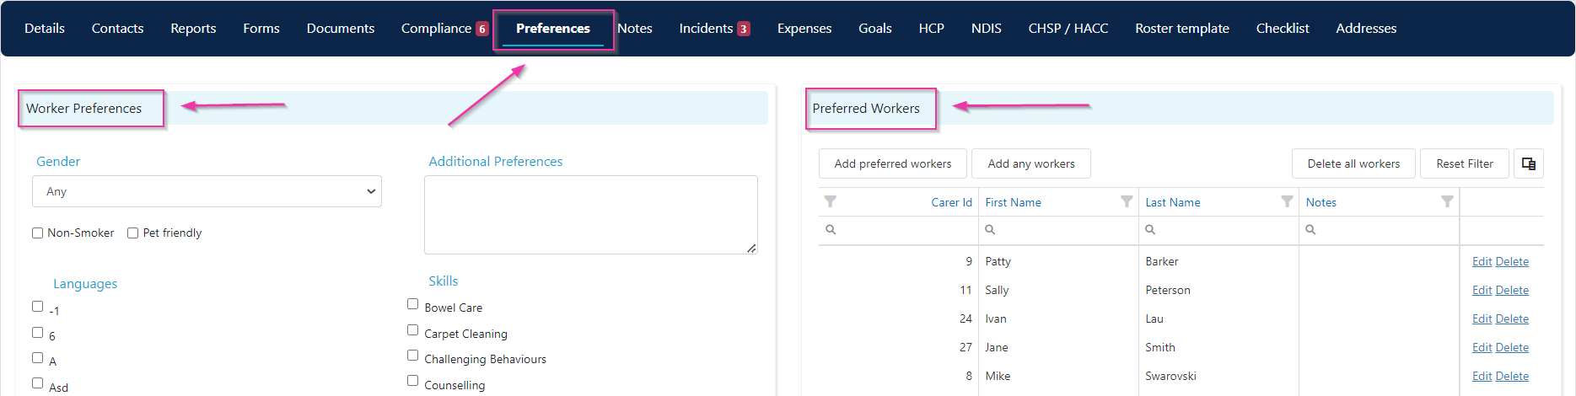Sort by the Carer Id column header
Image resolution: width=1576 pixels, height=396 pixels.
pos(951,202)
